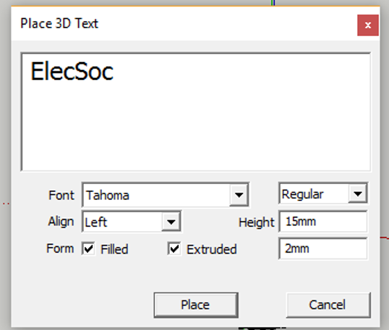Click the Filled checkbox label text

point(114,249)
